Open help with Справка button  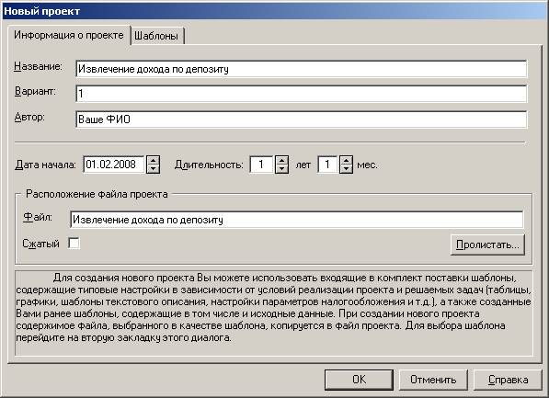click(508, 380)
